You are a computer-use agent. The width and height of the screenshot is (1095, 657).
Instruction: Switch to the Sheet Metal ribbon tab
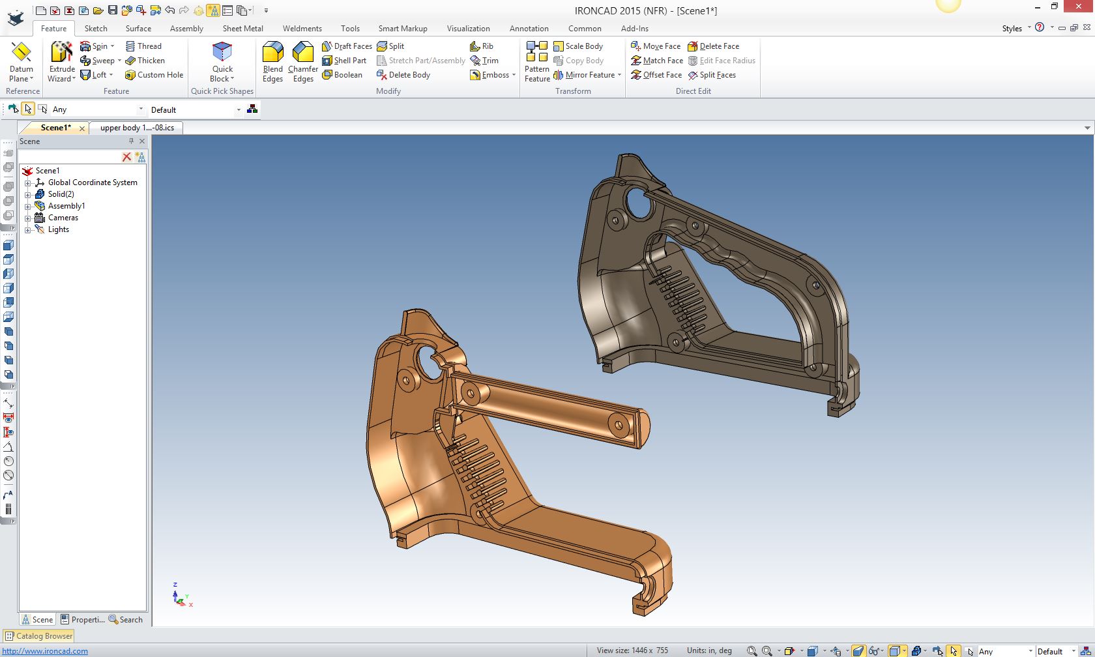point(242,29)
